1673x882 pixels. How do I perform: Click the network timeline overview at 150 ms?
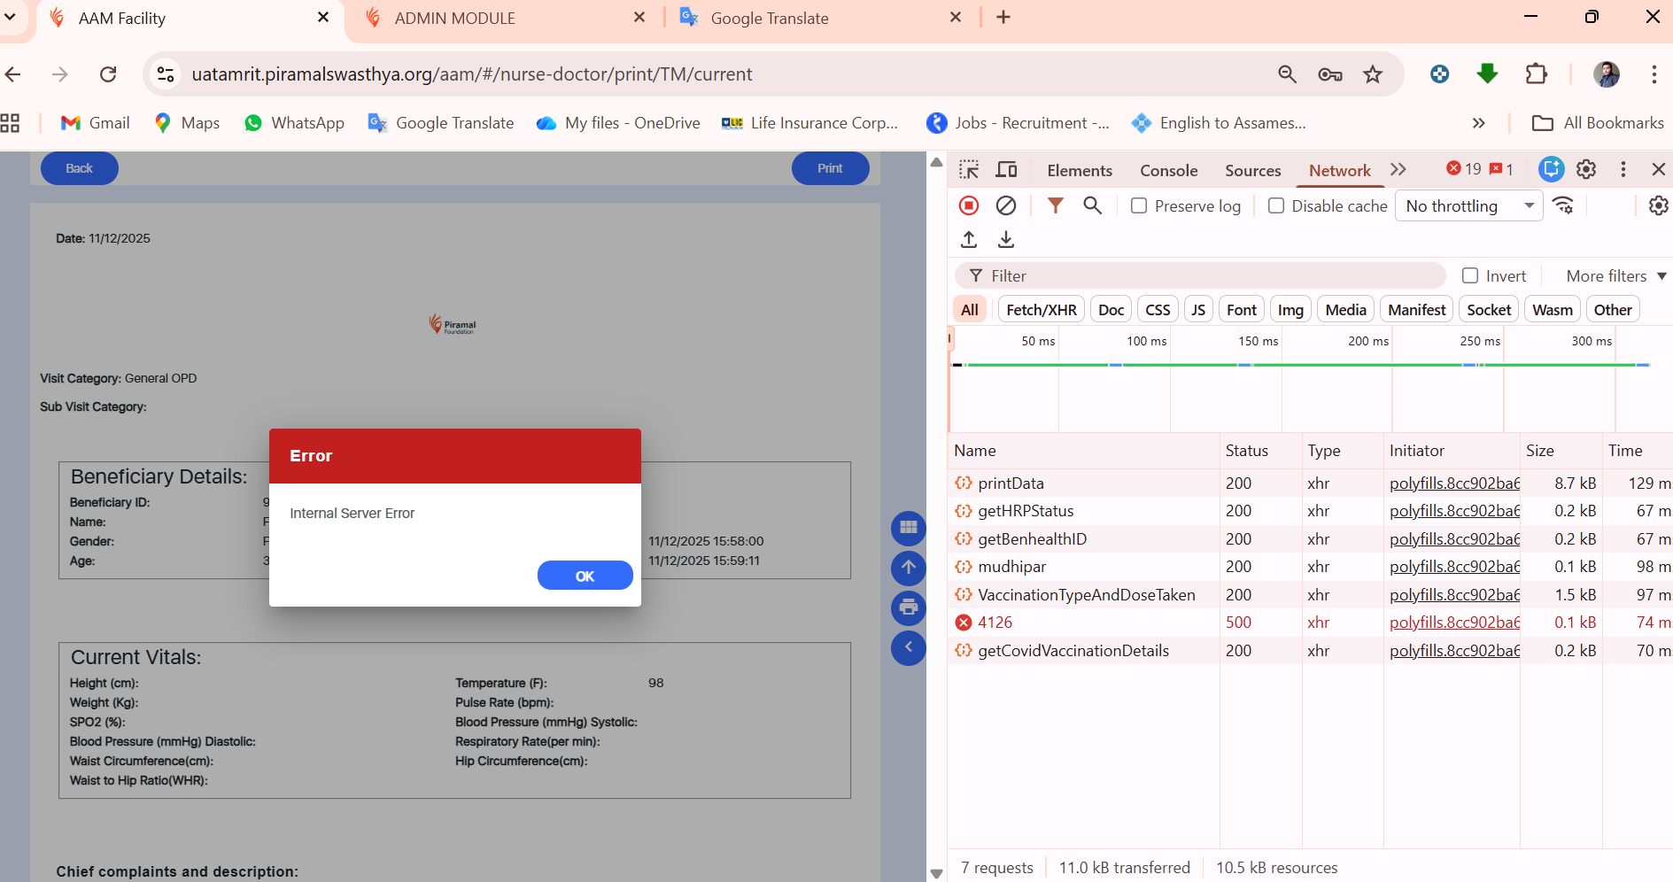pyautogui.click(x=1258, y=381)
